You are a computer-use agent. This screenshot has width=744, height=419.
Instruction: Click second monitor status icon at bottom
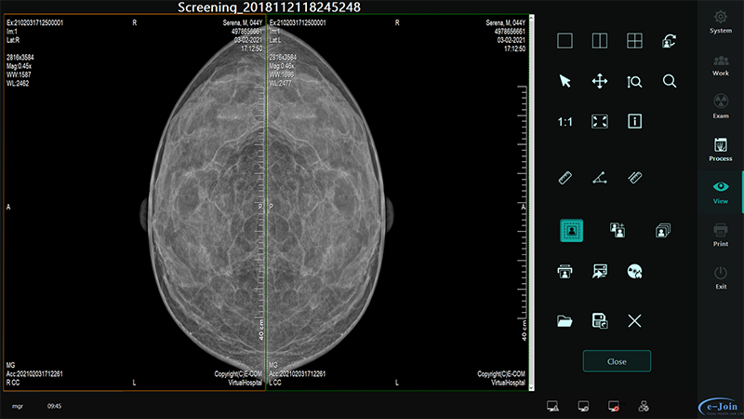click(583, 406)
